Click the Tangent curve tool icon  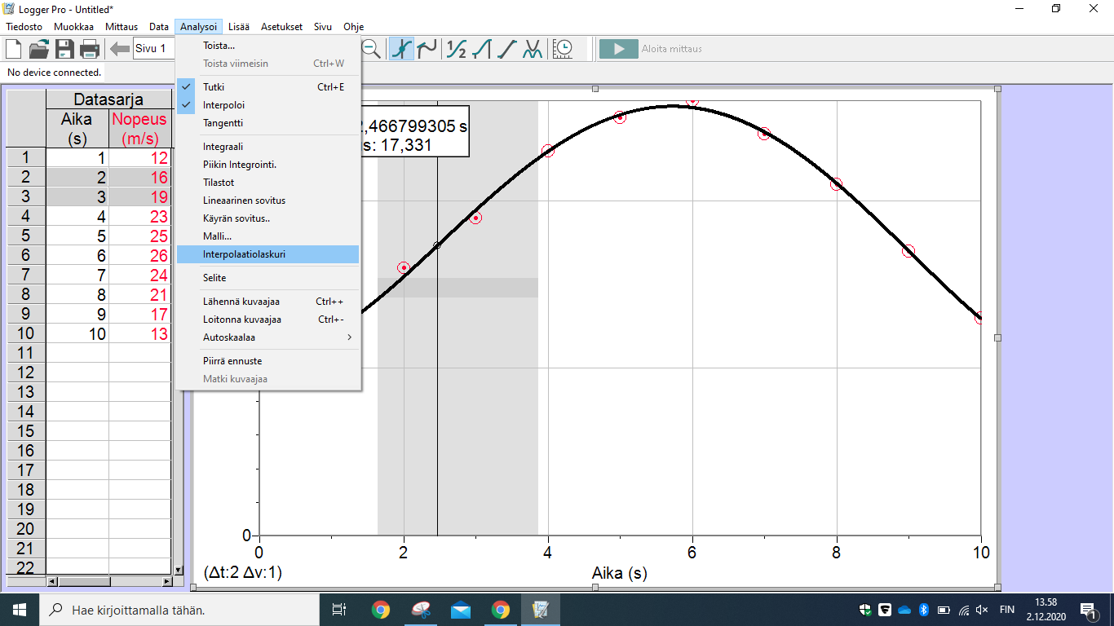click(x=427, y=49)
